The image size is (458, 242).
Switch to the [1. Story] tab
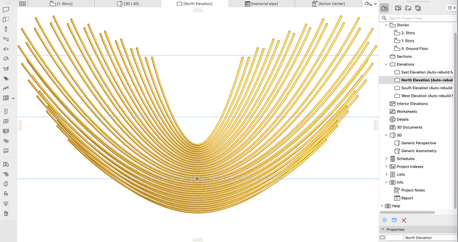[61, 3]
